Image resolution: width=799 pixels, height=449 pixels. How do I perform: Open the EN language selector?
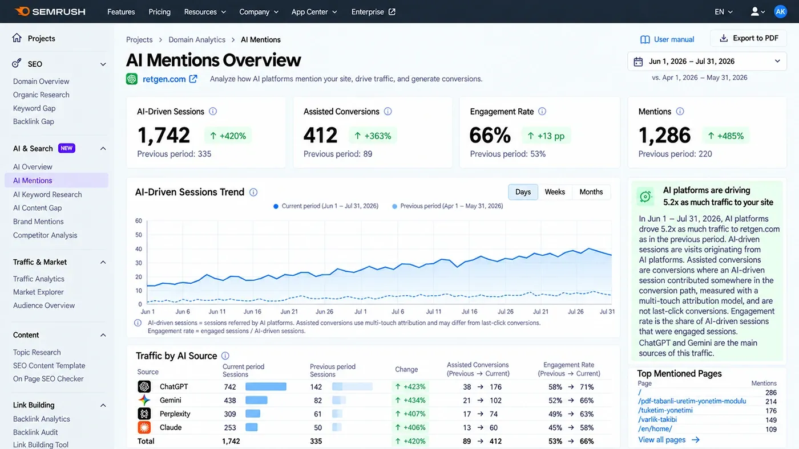click(724, 11)
